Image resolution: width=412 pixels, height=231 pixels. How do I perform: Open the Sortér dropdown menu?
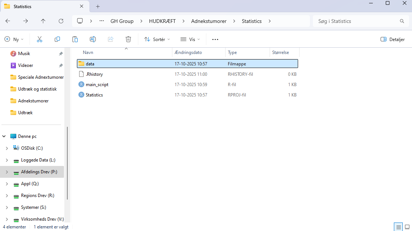[157, 39]
